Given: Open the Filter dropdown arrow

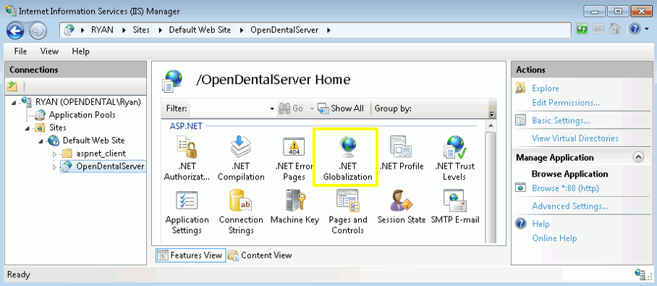Looking at the screenshot, I should pyautogui.click(x=272, y=109).
